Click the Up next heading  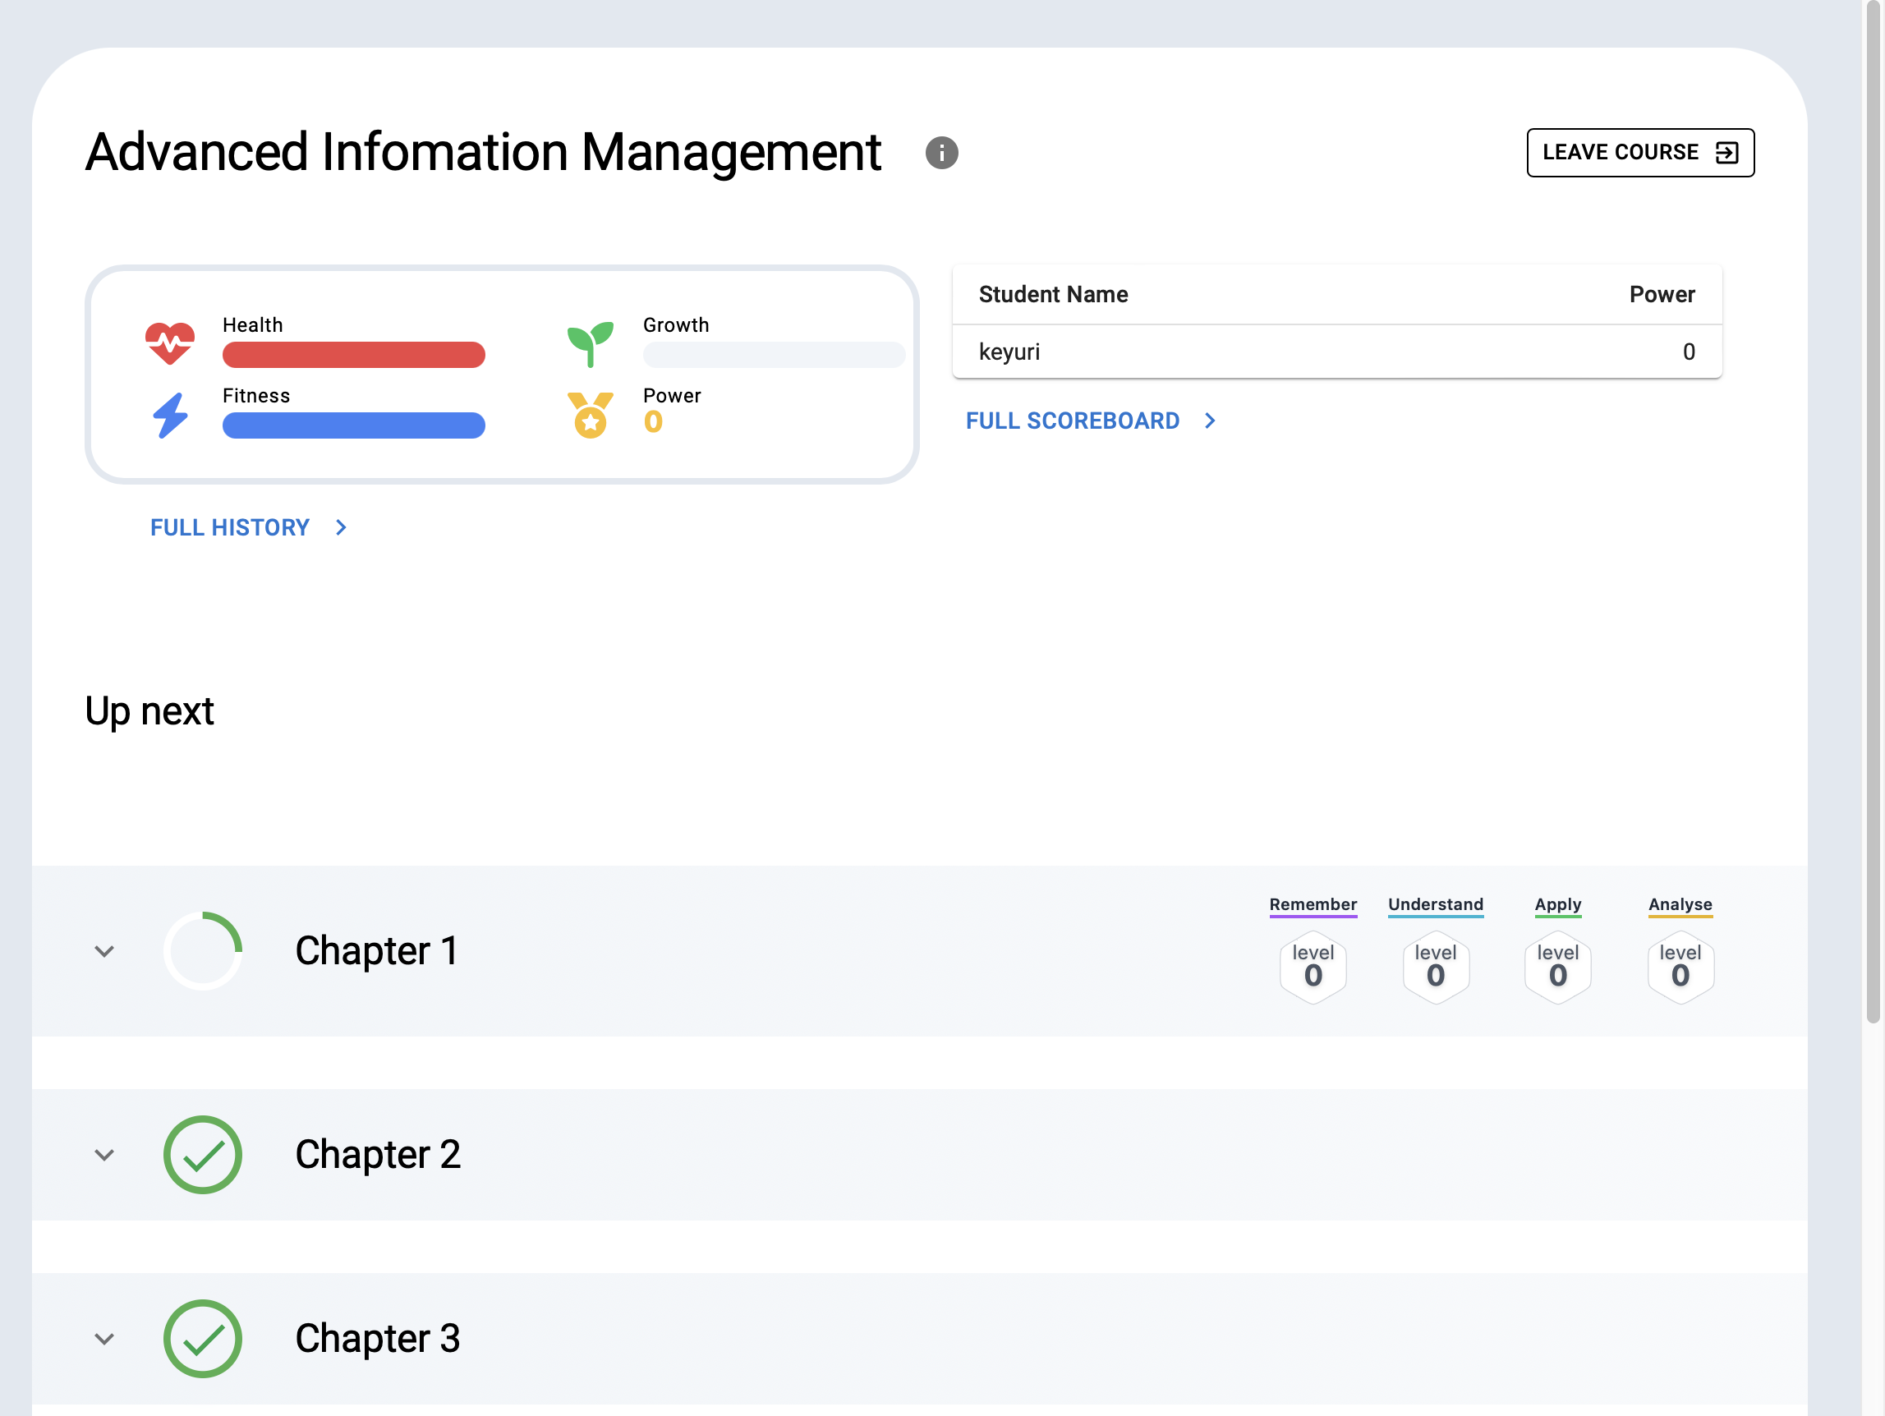tap(149, 712)
